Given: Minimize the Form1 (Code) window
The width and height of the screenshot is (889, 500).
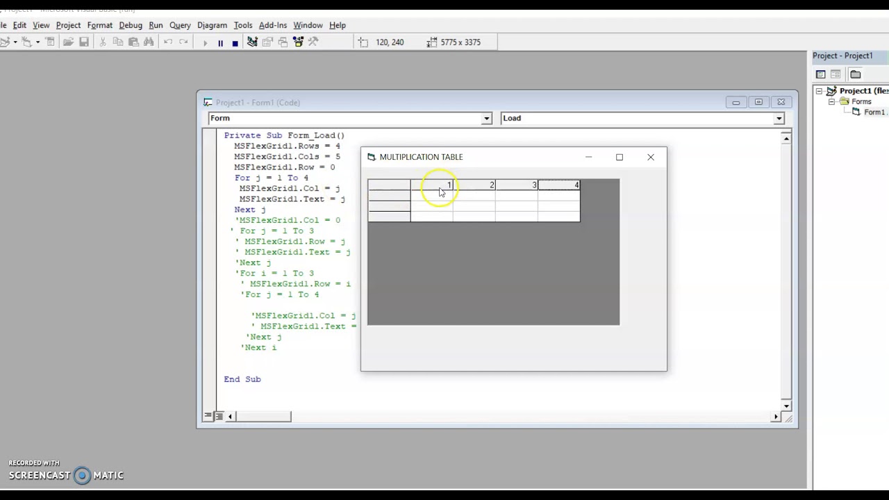Looking at the screenshot, I should pyautogui.click(x=736, y=102).
